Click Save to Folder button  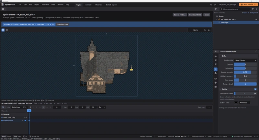(x=180, y=15)
